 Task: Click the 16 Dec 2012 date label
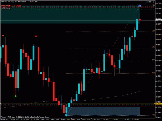pos(136,120)
